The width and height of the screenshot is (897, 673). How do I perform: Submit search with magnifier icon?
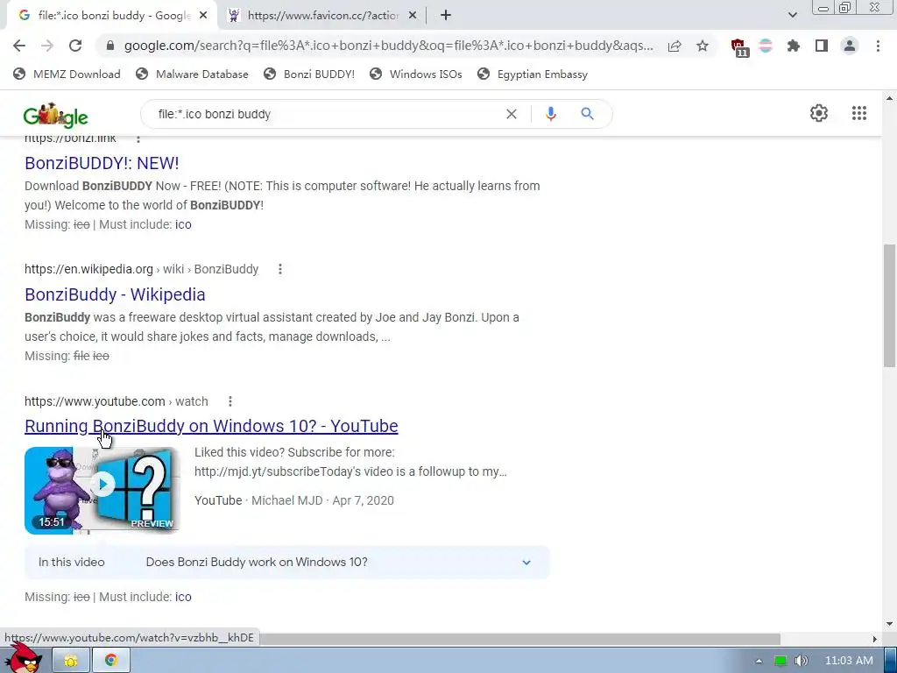coord(587,114)
